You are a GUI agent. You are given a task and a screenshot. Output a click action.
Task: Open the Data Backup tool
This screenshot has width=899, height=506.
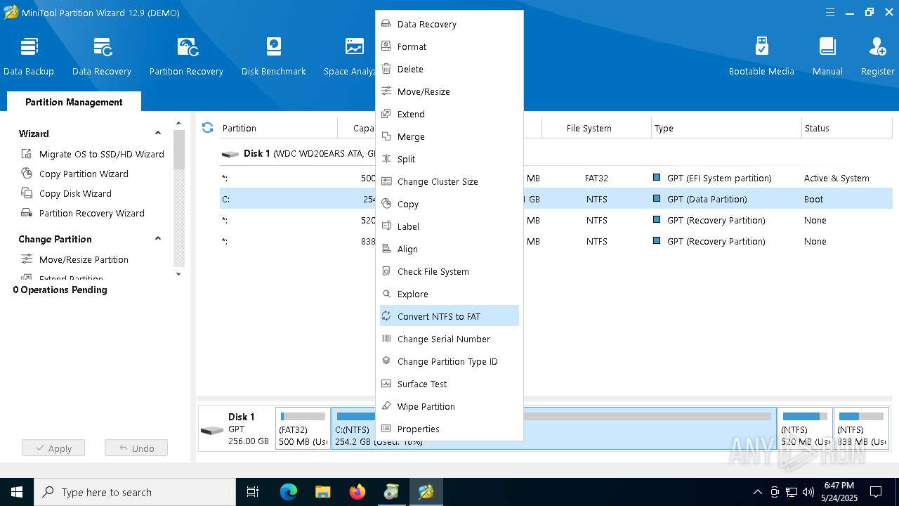click(x=29, y=56)
